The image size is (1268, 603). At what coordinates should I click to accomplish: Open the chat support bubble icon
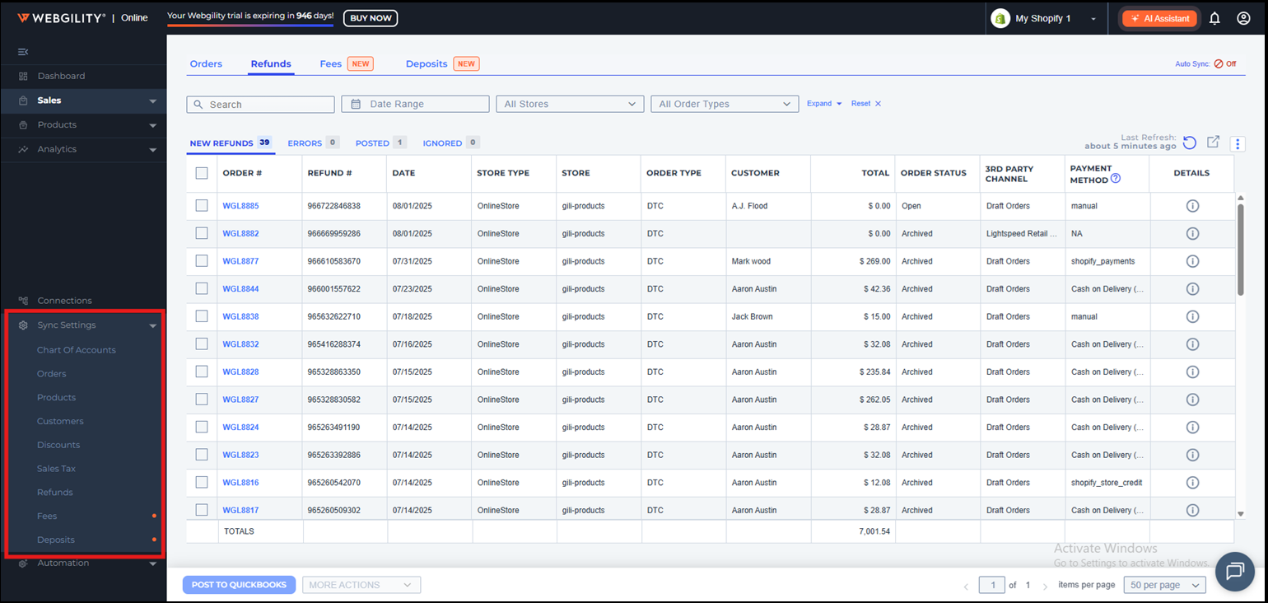click(1234, 572)
